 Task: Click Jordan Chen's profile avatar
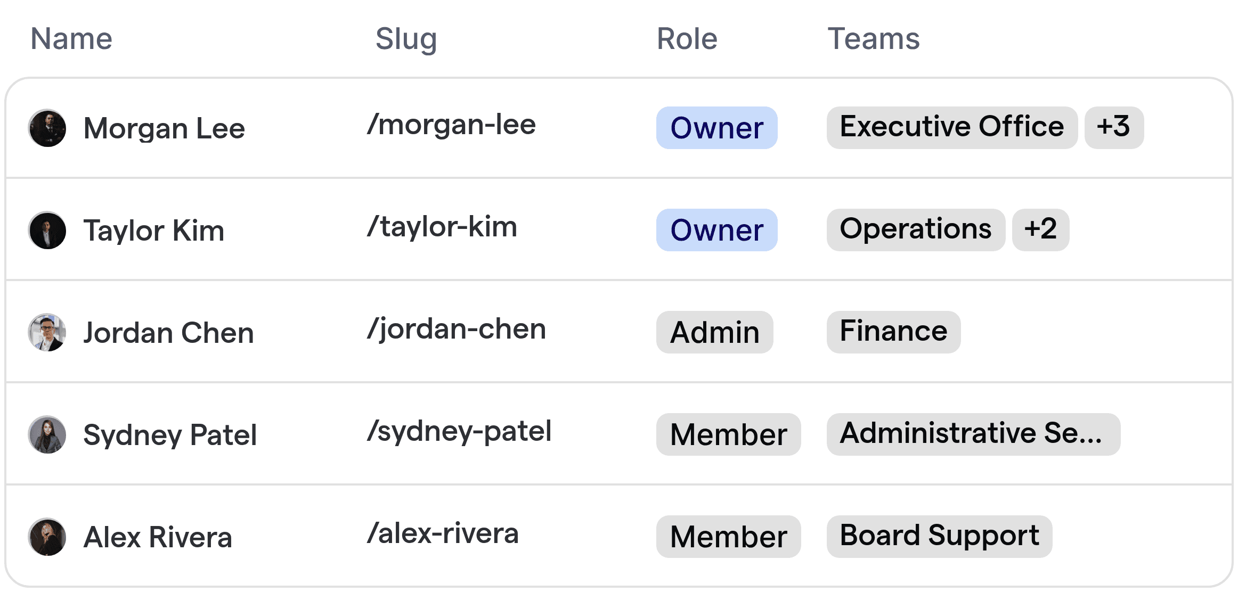47,332
